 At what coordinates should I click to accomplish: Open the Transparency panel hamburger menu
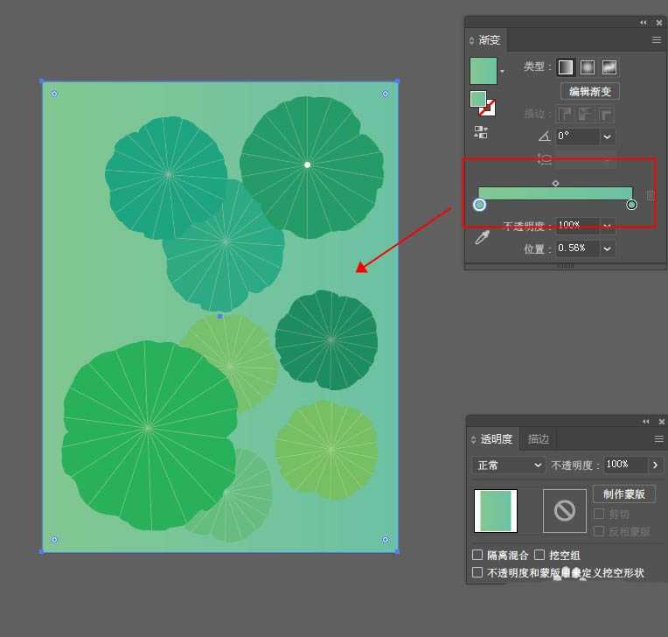point(658,439)
